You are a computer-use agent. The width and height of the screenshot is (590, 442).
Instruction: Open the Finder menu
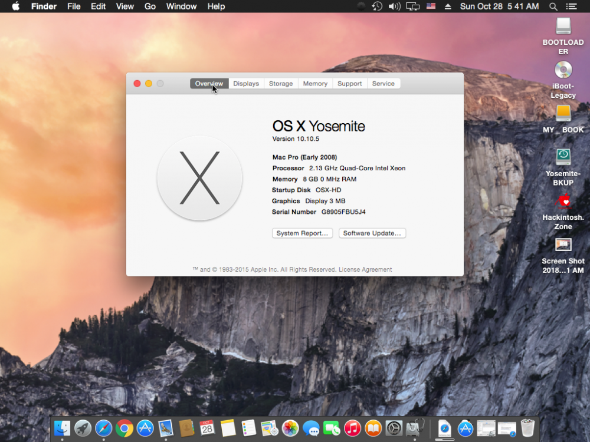tap(44, 6)
